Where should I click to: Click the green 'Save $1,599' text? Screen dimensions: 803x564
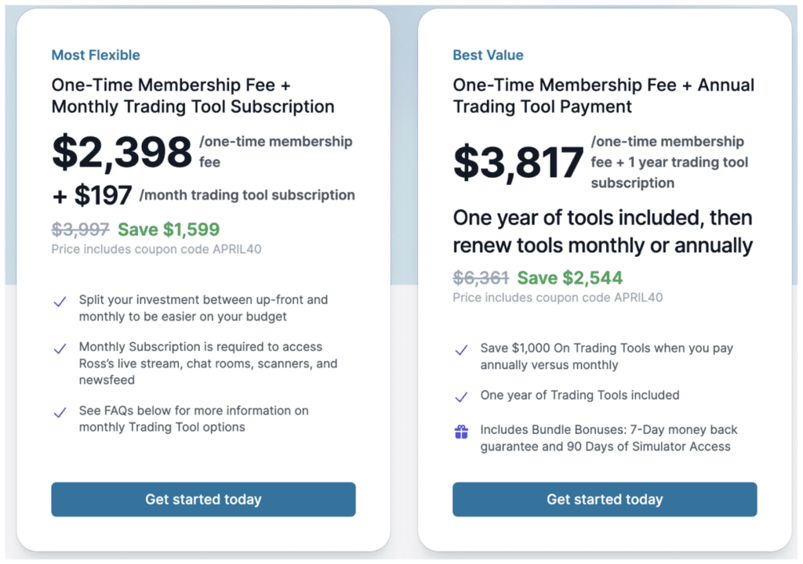pos(168,228)
